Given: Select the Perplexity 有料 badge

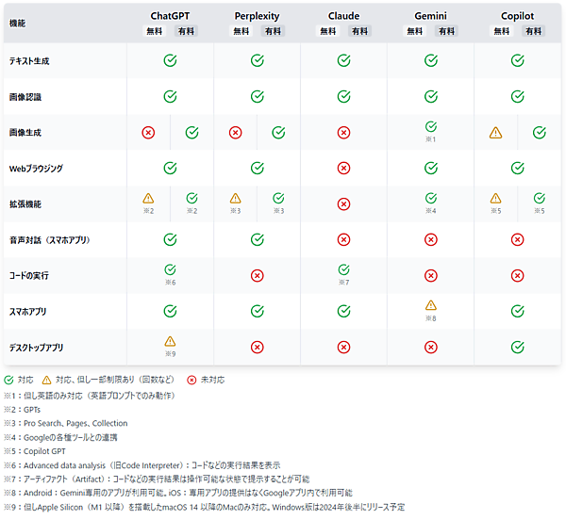Looking at the screenshot, I should pos(273,31).
